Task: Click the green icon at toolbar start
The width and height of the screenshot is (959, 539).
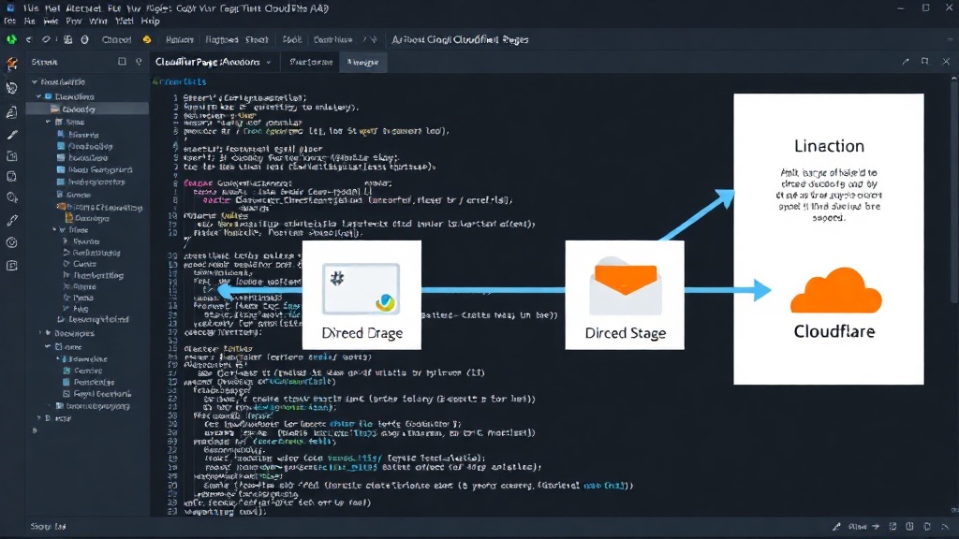Action: [x=11, y=39]
